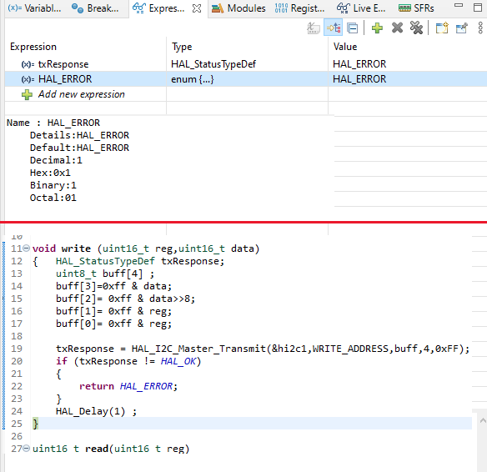487x472 pixels.
Task: Close the Expressions tab
Action: pyautogui.click(x=197, y=8)
